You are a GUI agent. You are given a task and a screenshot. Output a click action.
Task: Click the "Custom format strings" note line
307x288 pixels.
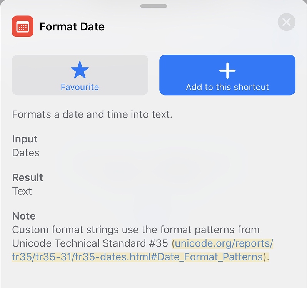136,230
